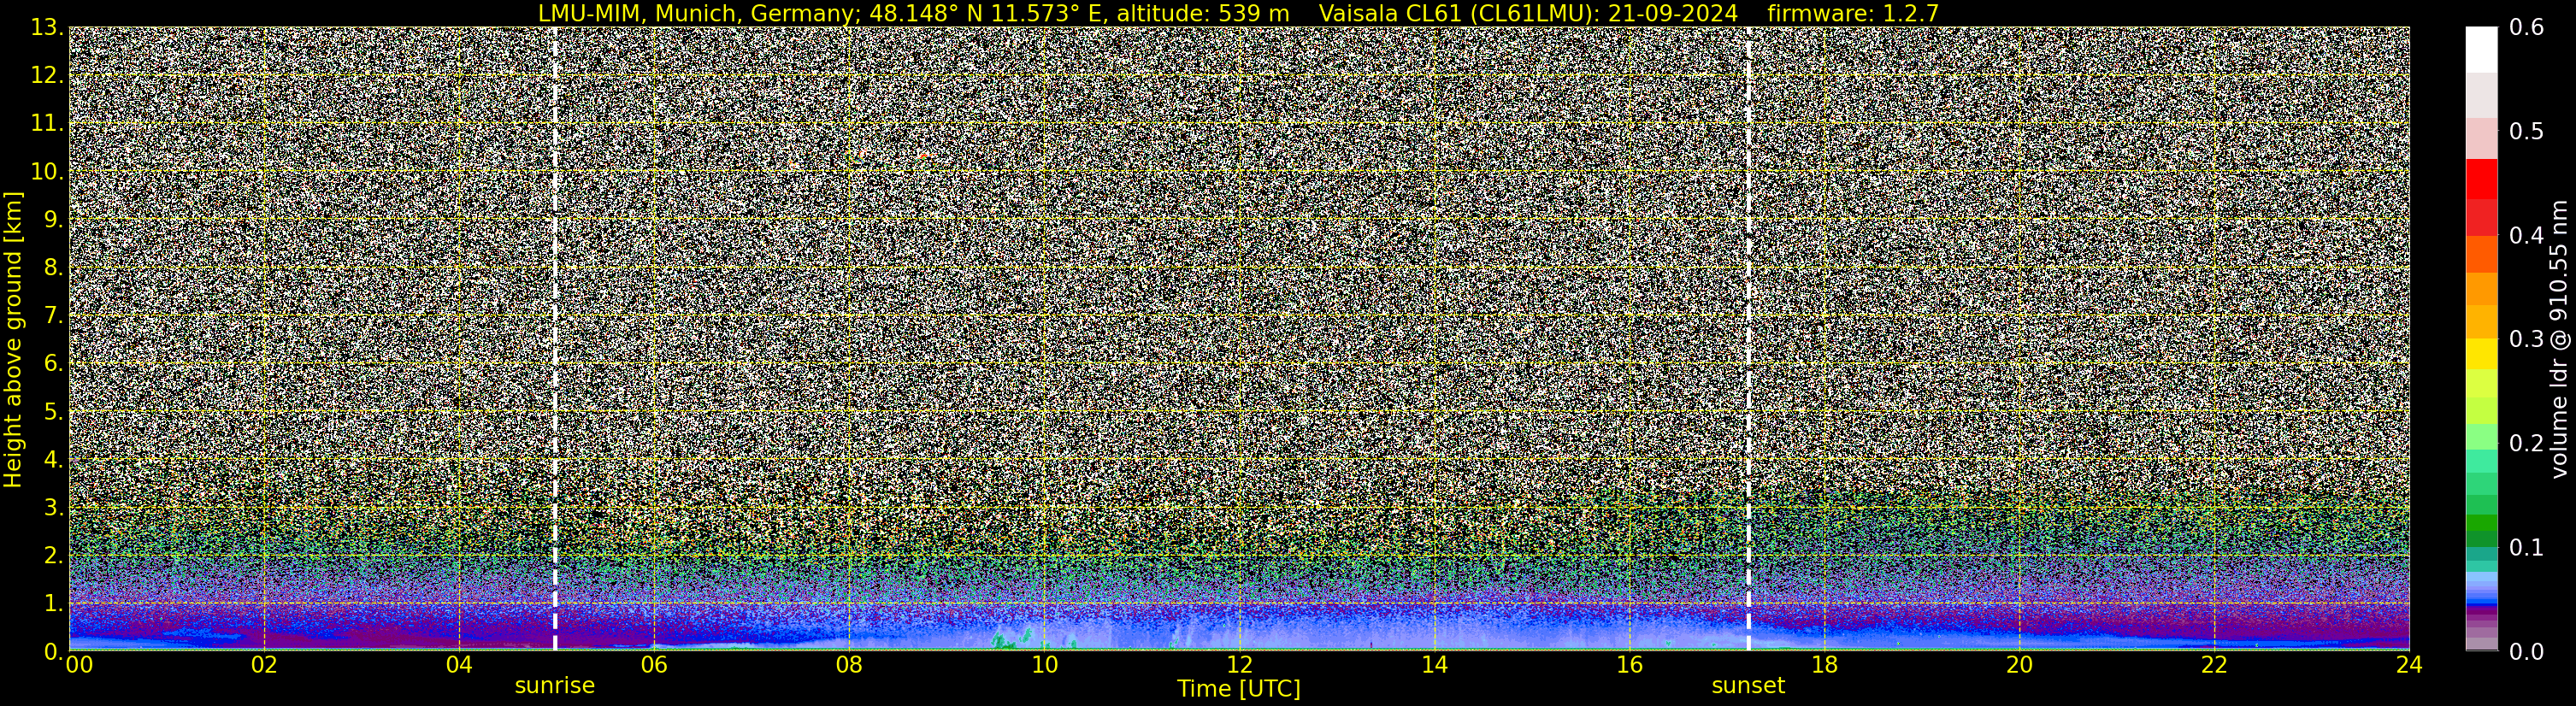Click the time axis tick '18'
This screenshot has height=706, width=2576.
coord(1824,665)
